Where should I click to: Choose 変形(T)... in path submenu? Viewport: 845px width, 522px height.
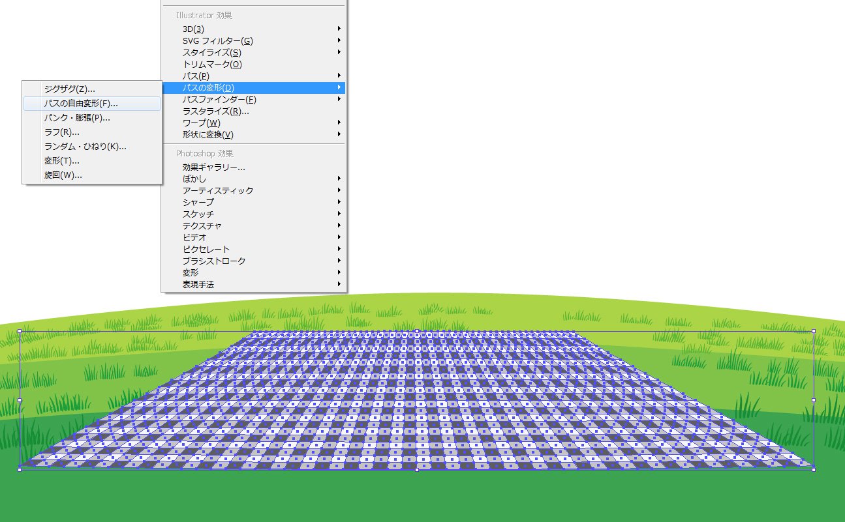pyautogui.click(x=92, y=161)
